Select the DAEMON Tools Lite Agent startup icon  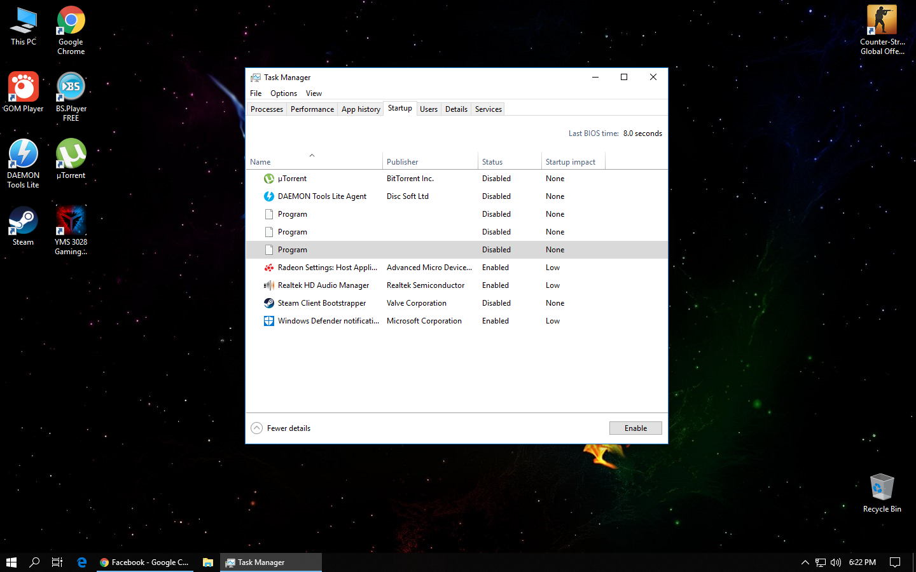point(269,196)
